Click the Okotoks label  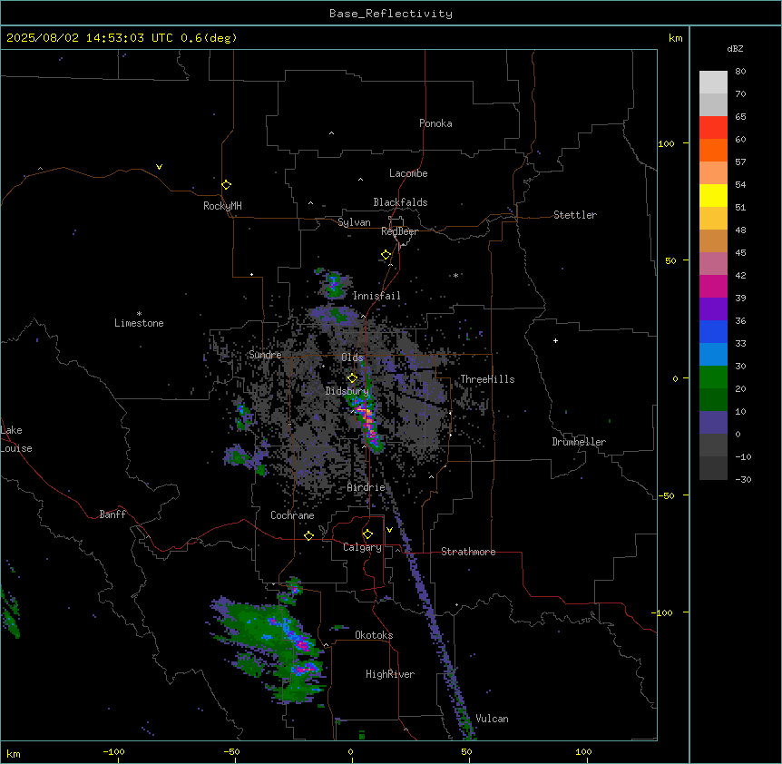click(374, 635)
